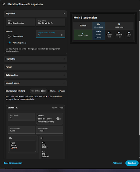The height and width of the screenshot is (172, 140).
Task: Select the Ganze Woche radio option
Action: [x=9, y=36]
